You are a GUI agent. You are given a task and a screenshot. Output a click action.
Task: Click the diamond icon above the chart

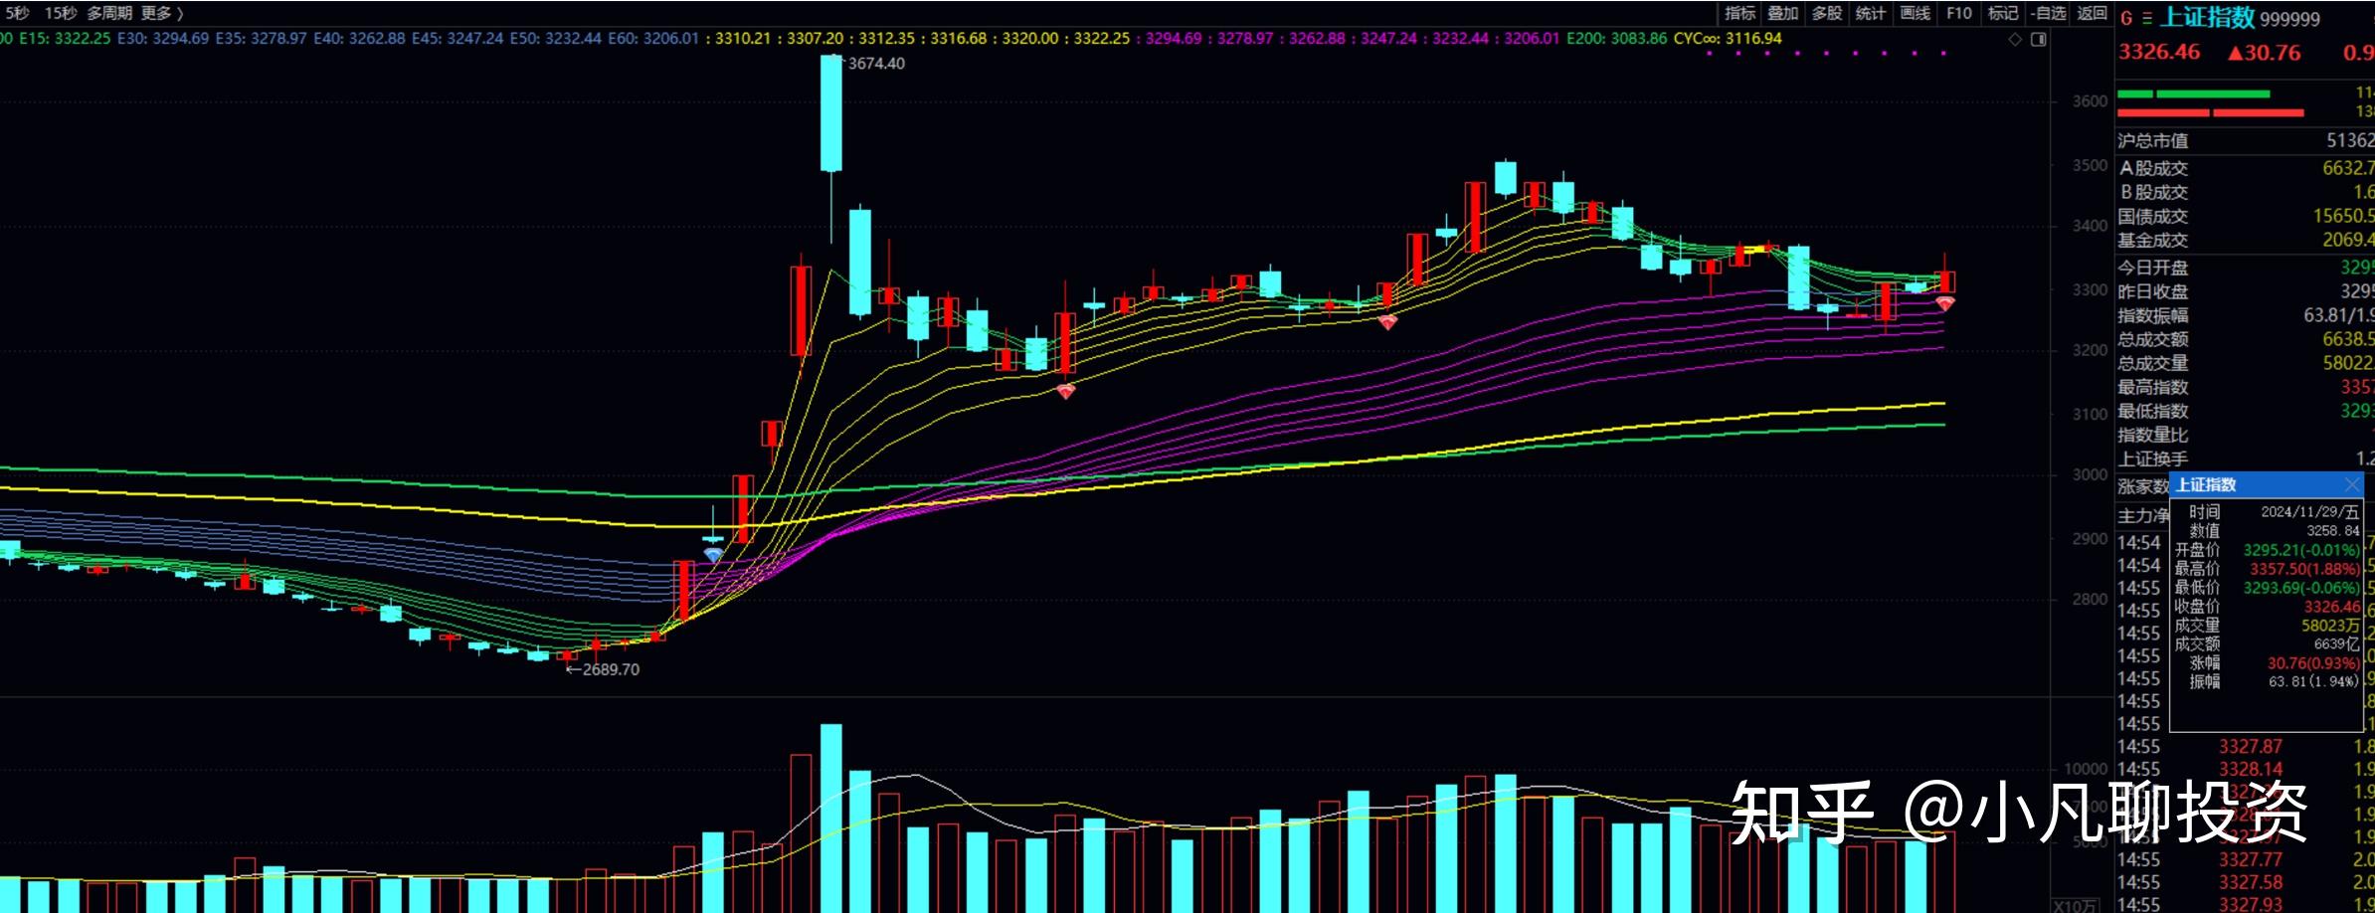2015,40
